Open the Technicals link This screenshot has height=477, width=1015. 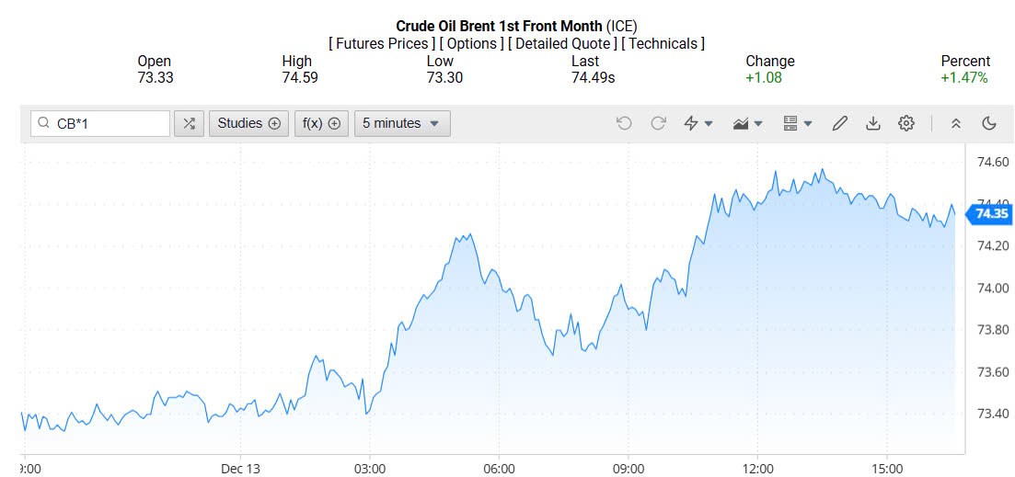coord(663,43)
